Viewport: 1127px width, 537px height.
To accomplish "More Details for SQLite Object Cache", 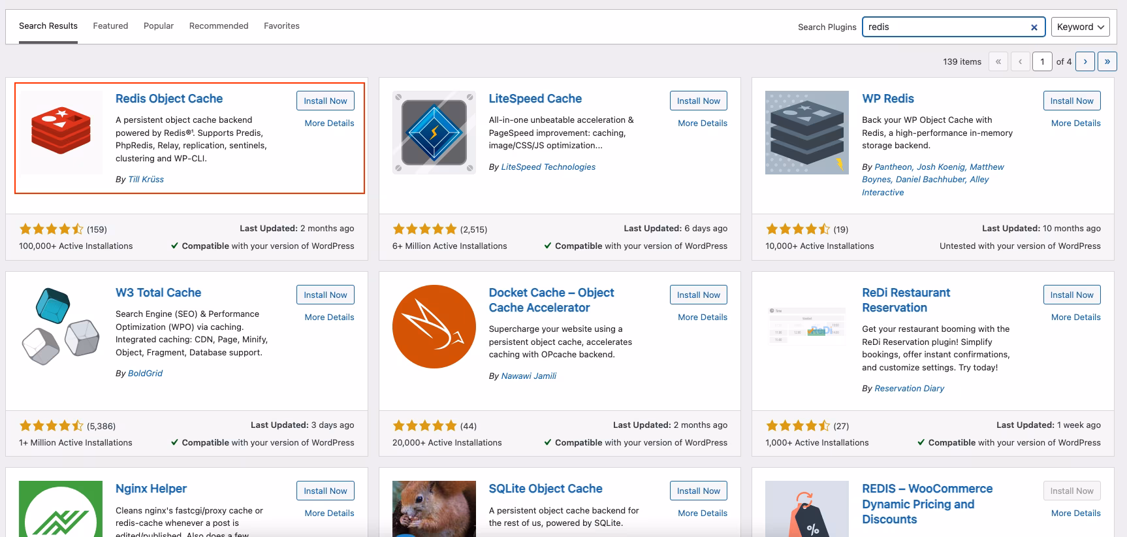I will click(x=703, y=513).
